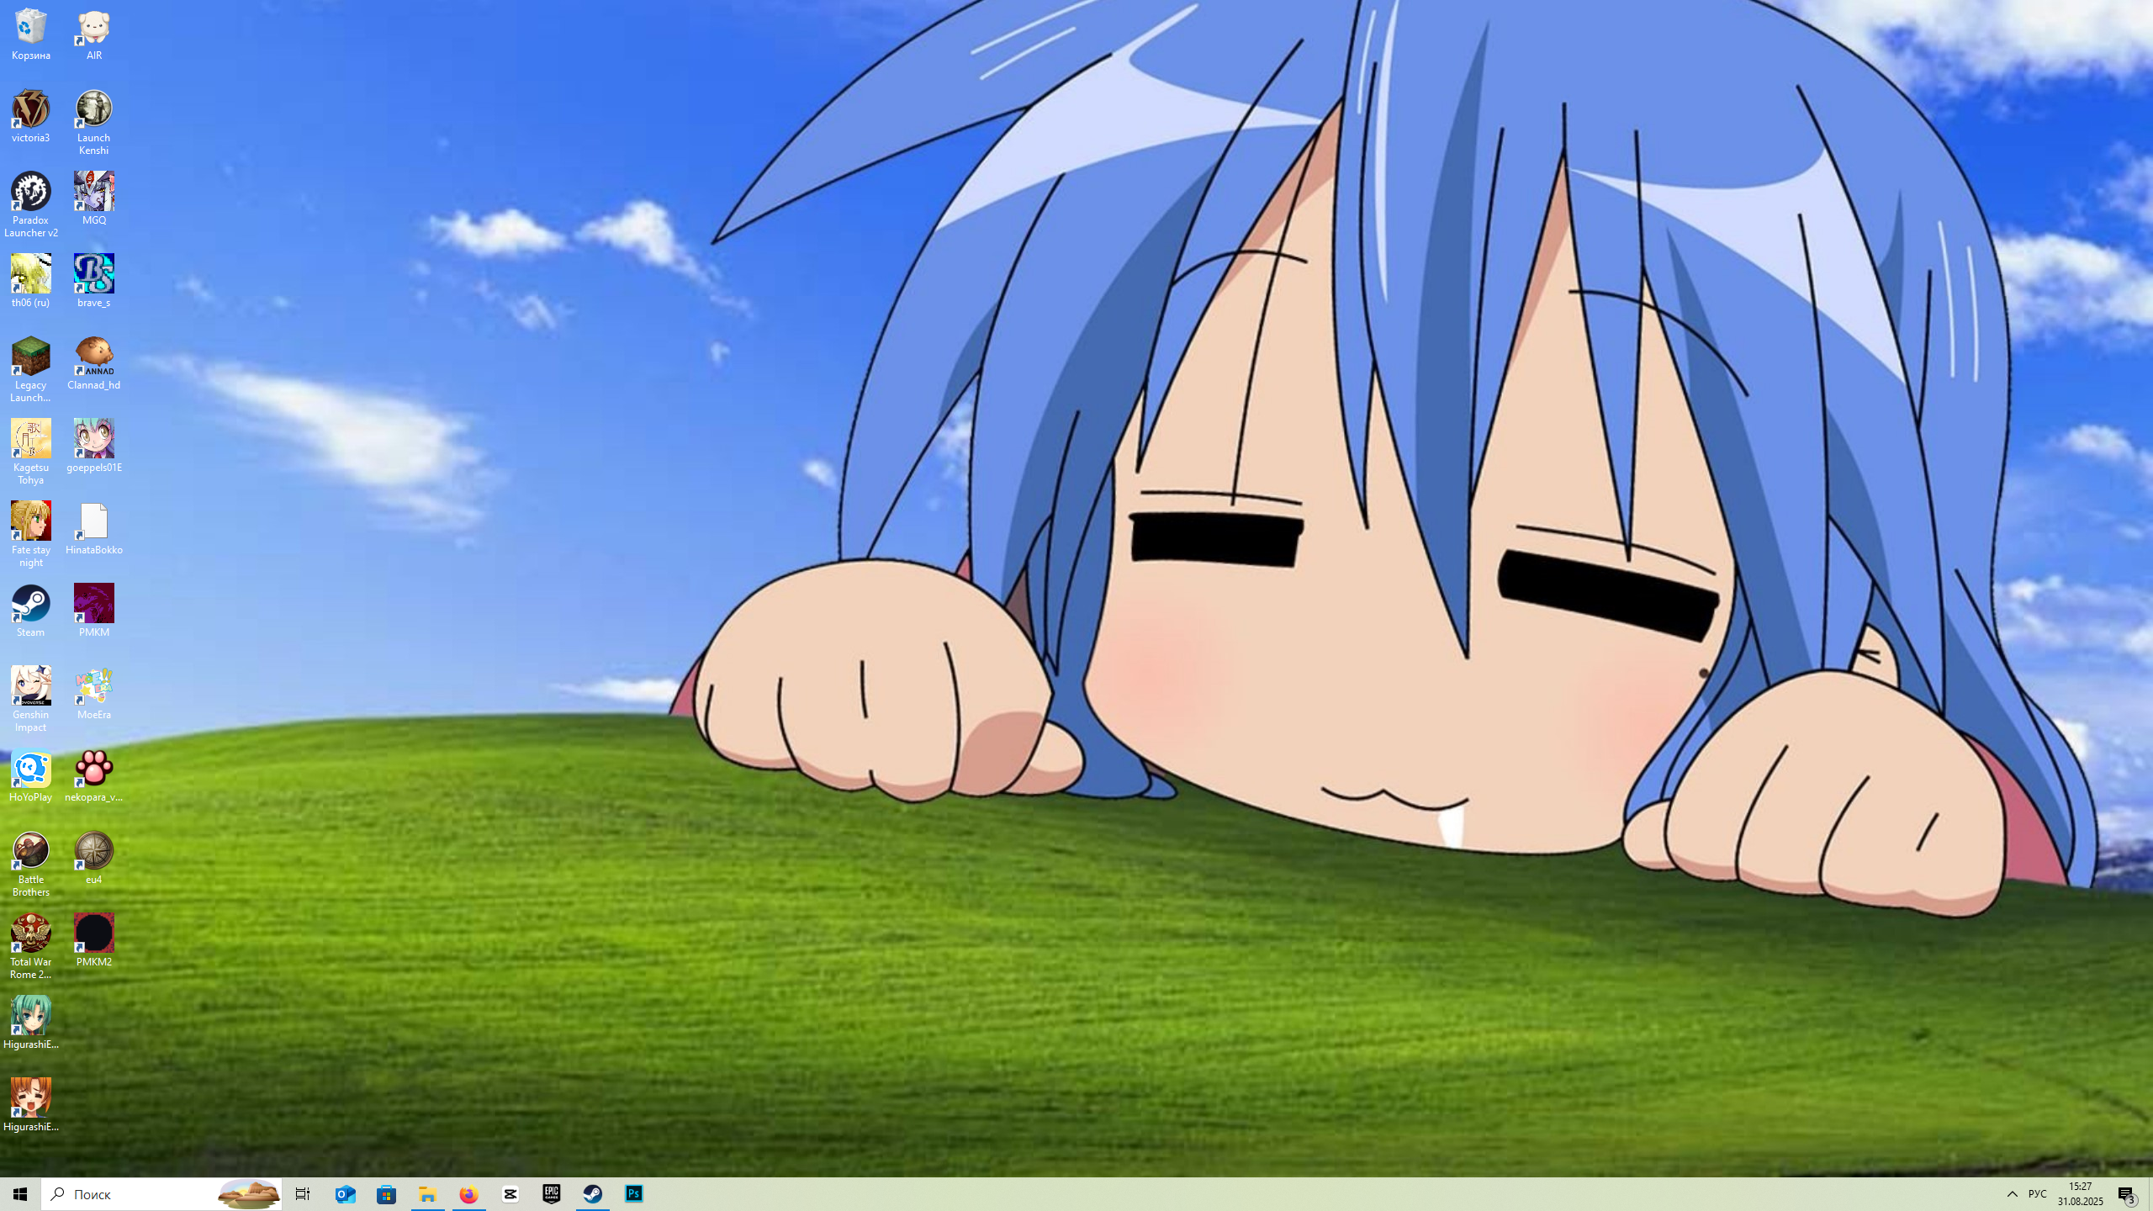
Task: Expand hidden system tray icons
Action: click(2012, 1194)
